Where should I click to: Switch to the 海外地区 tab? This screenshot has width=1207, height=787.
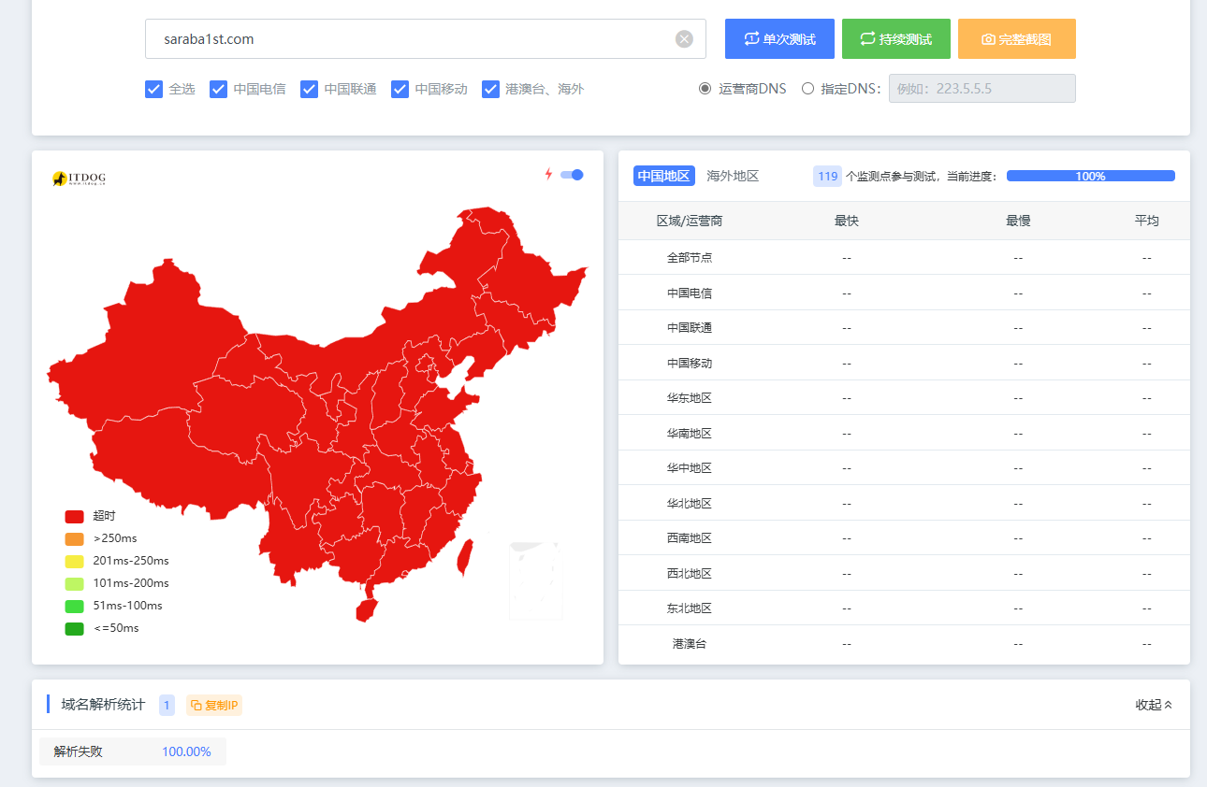pos(733,176)
